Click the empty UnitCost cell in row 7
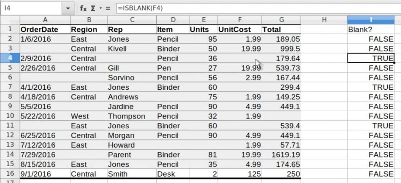The image size is (401, 183). coord(240,87)
